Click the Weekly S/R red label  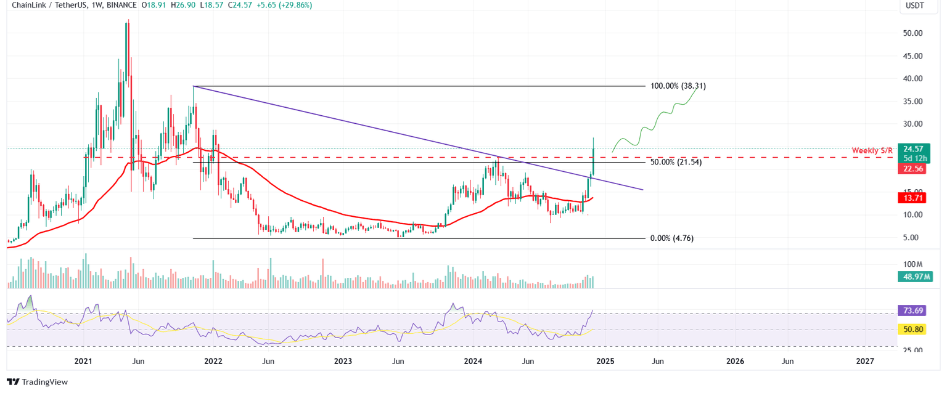(x=872, y=150)
